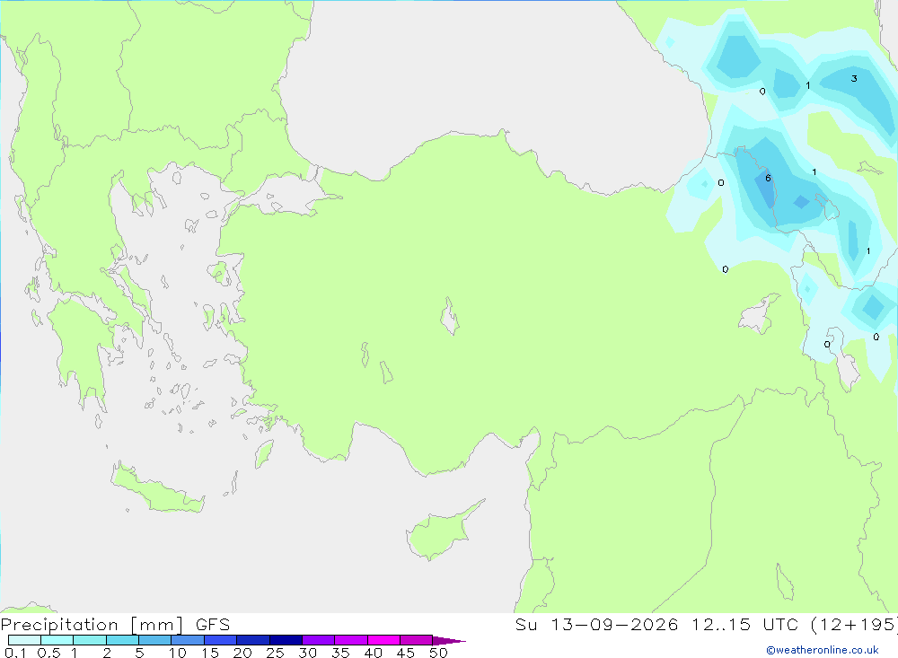
Task: Click the arrow tip past 50 on legend
Action: point(449,641)
